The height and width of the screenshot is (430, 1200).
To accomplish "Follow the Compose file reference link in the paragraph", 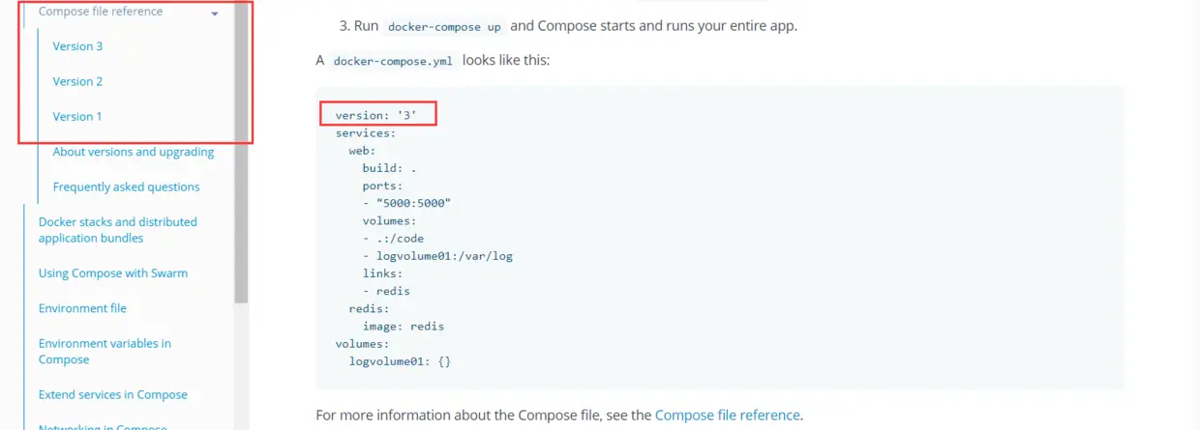I will coord(727,416).
